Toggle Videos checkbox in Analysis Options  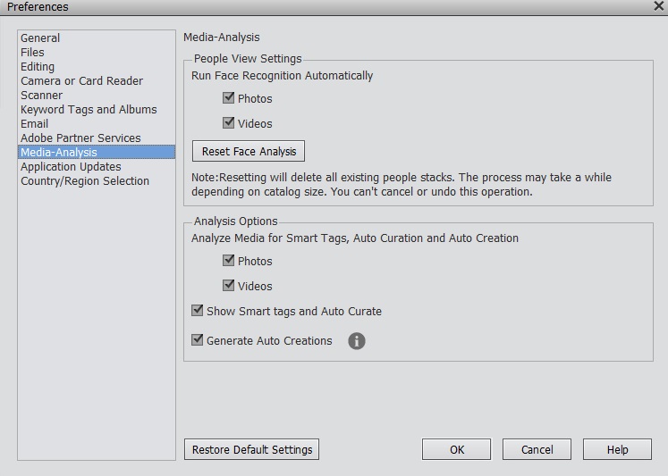point(229,286)
